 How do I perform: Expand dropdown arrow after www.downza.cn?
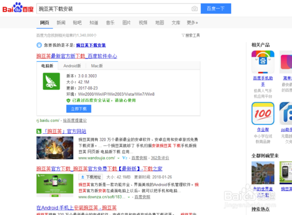tap(128, 197)
